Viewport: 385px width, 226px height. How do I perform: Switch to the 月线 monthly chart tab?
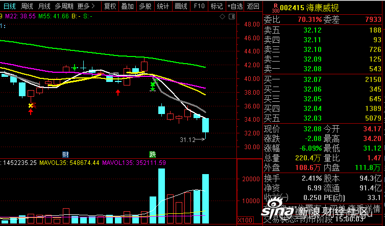pyautogui.click(x=44, y=6)
